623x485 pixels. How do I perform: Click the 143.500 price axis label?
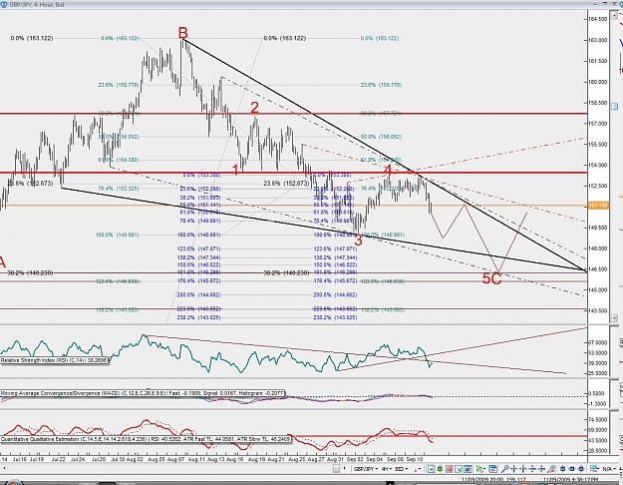[598, 310]
